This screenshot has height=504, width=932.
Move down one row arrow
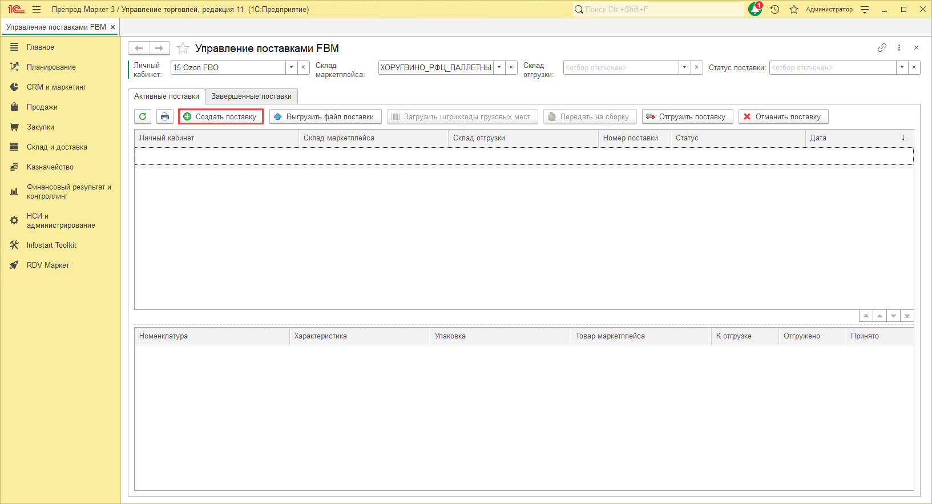pos(893,316)
